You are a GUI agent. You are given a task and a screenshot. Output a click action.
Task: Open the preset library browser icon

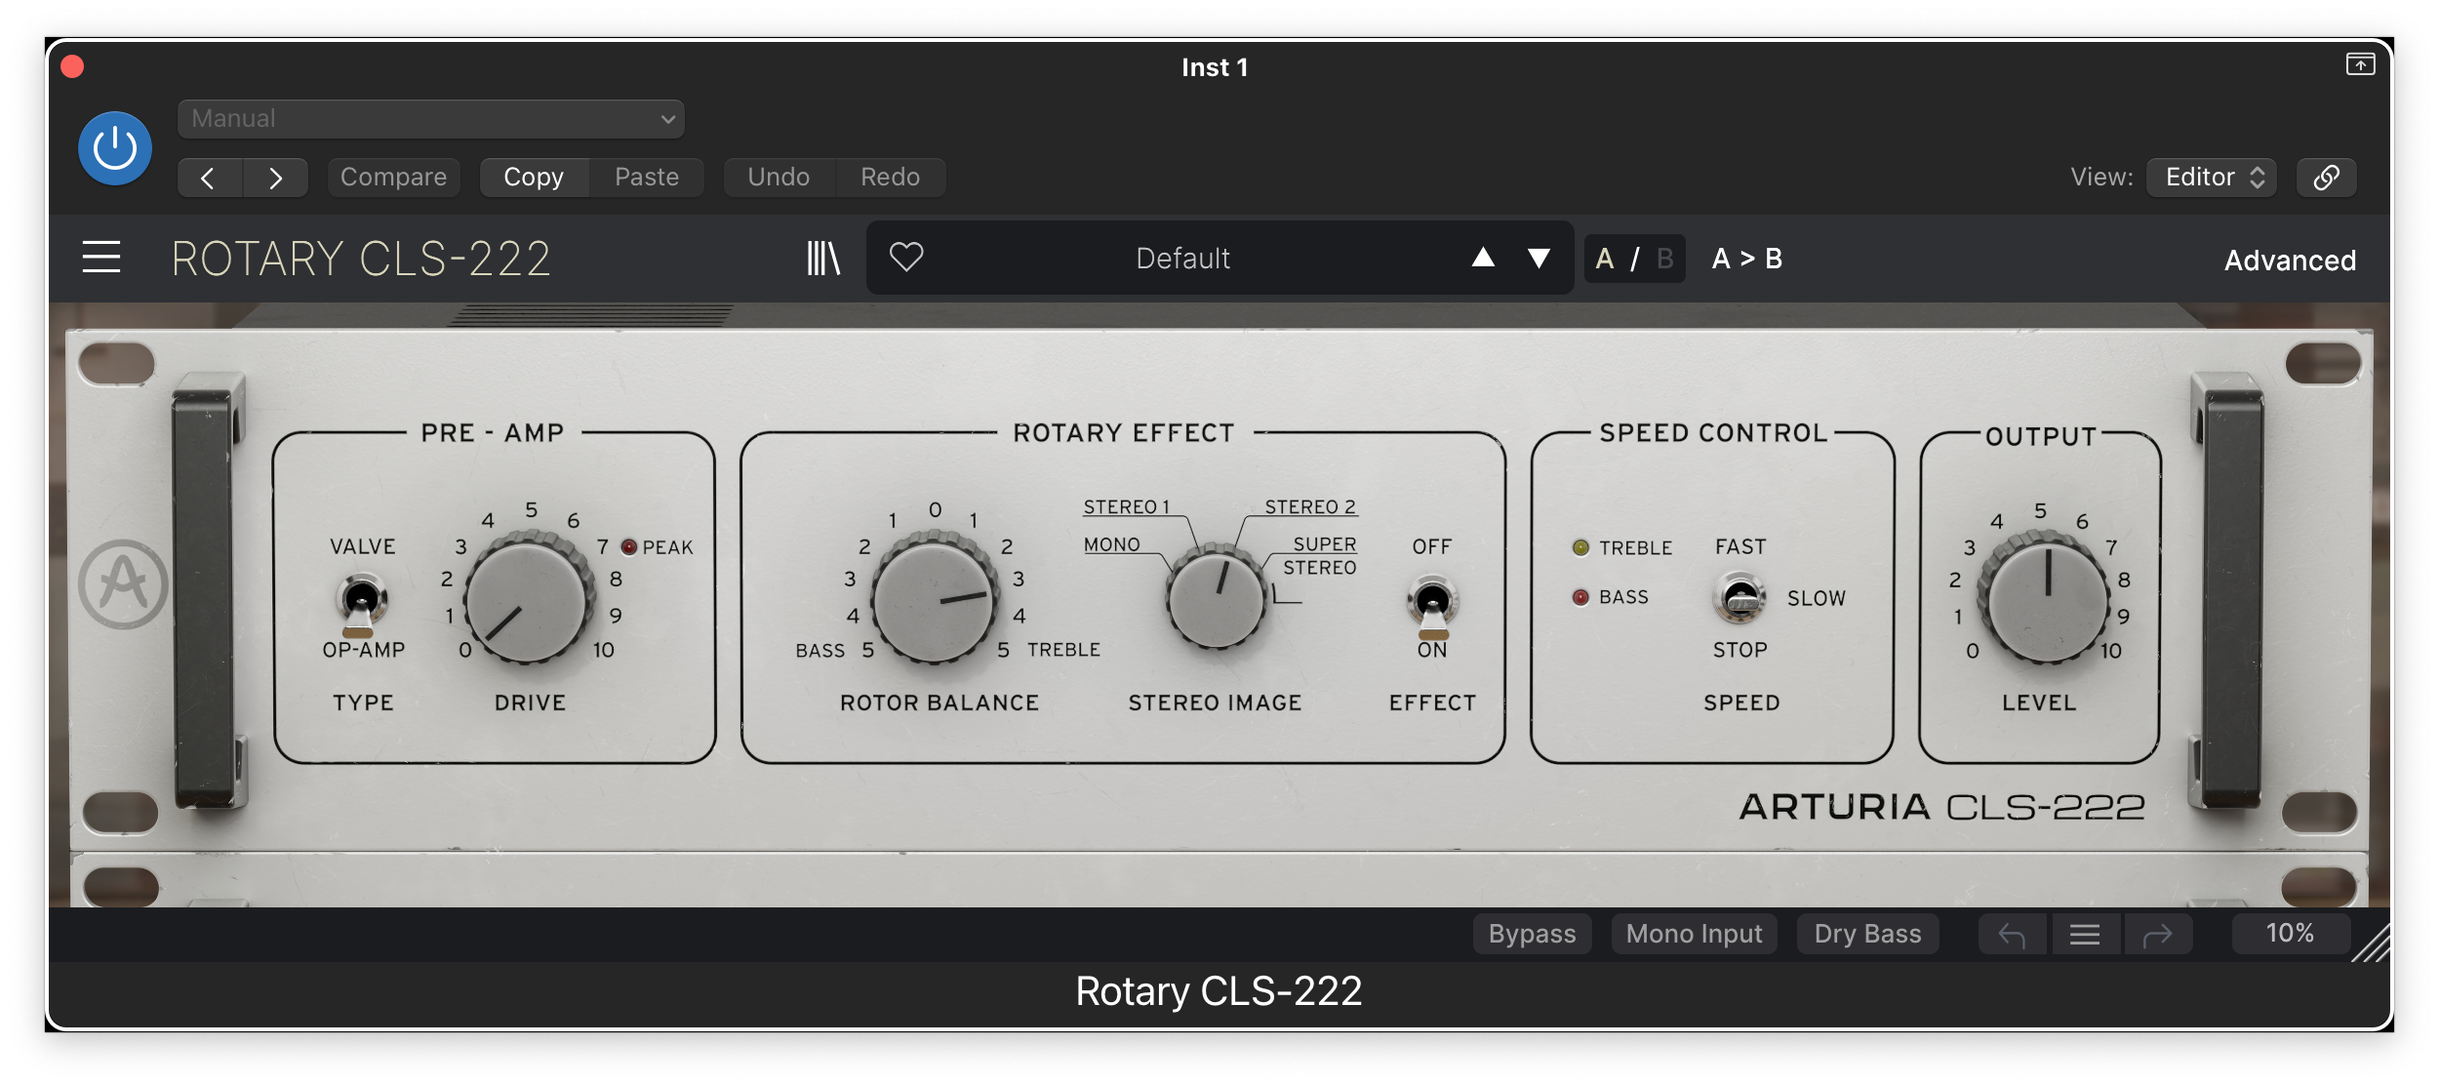(822, 259)
